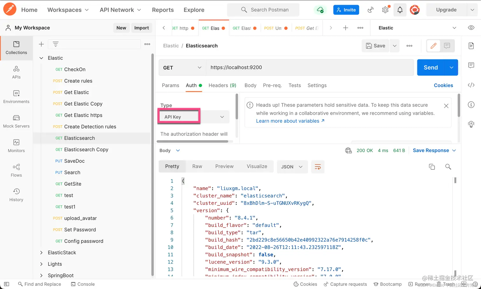Screen dimensions: 481x289
Task: Open the satellite capture requests icon in header
Action: click(x=371, y=10)
